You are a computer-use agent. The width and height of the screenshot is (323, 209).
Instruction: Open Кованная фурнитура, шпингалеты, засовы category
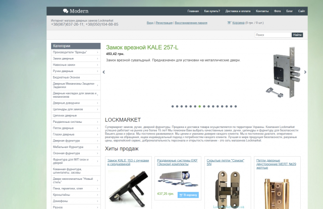tap(76, 171)
